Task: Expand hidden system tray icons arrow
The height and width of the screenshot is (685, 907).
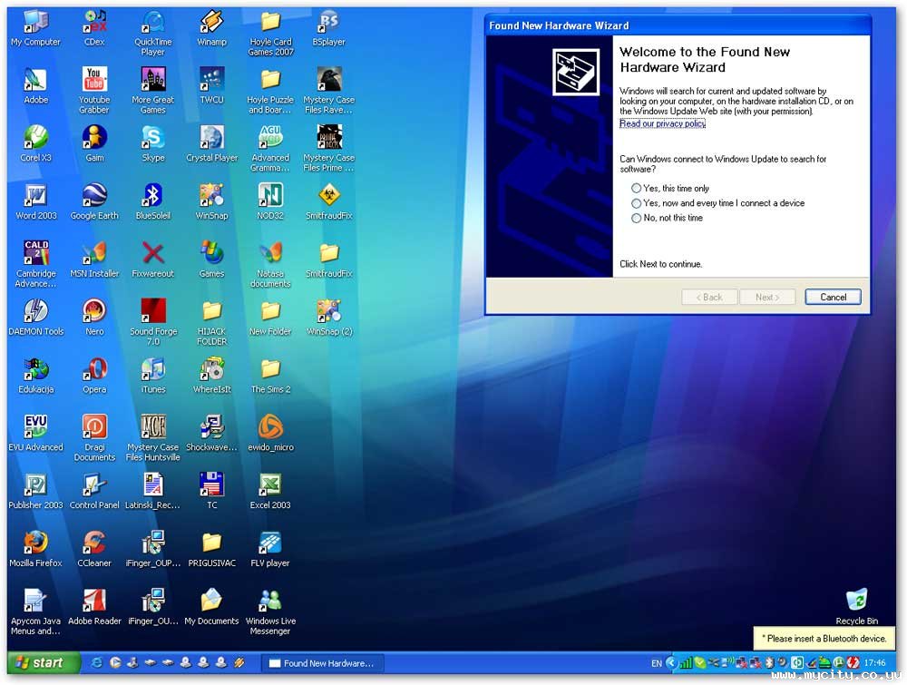Action: [x=671, y=663]
